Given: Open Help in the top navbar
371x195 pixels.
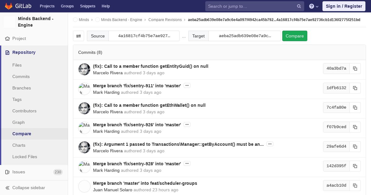Looking at the screenshot, I should point(106,6).
